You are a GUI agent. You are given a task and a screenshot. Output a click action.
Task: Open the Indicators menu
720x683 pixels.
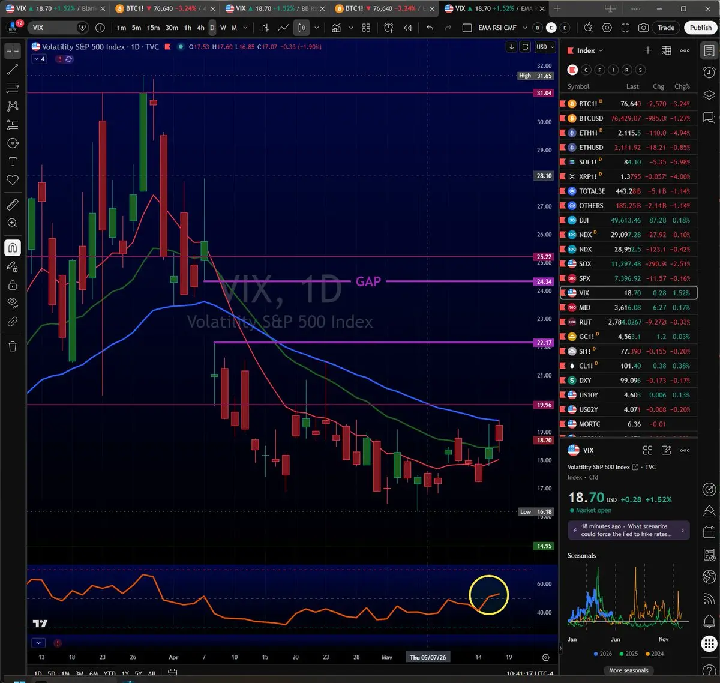pos(337,28)
